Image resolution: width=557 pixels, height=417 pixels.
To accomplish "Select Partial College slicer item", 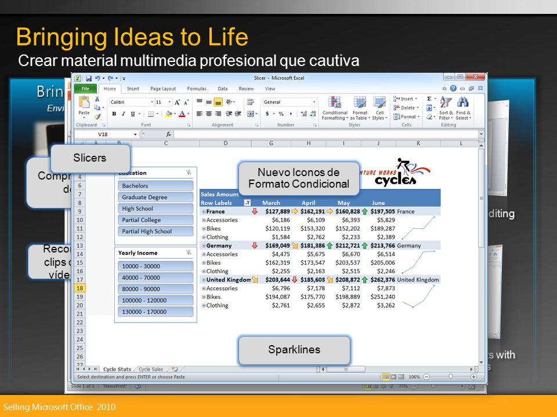I will click(155, 220).
